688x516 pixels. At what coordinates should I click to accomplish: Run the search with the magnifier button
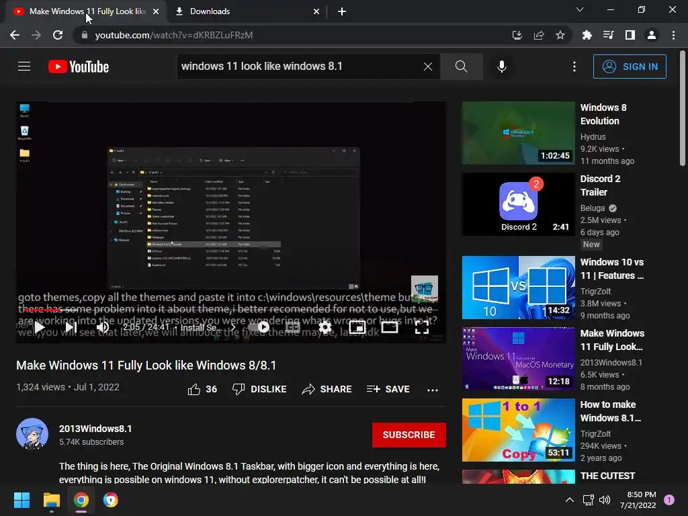(x=461, y=67)
